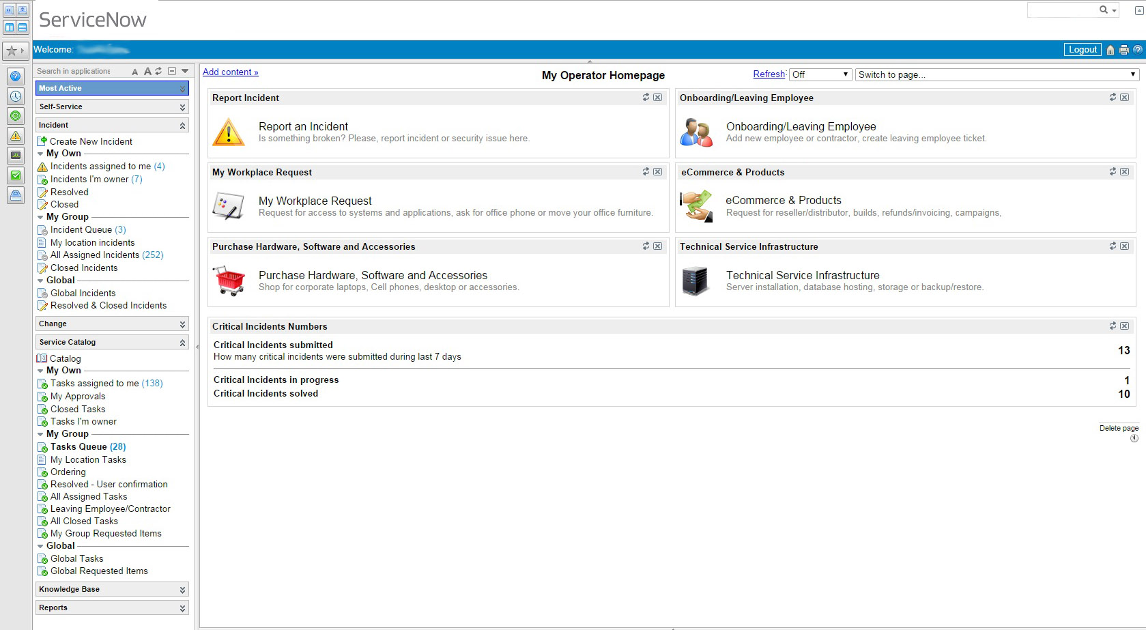This screenshot has width=1146, height=630.
Task: Increase navigator text size with large A
Action: pyautogui.click(x=147, y=71)
